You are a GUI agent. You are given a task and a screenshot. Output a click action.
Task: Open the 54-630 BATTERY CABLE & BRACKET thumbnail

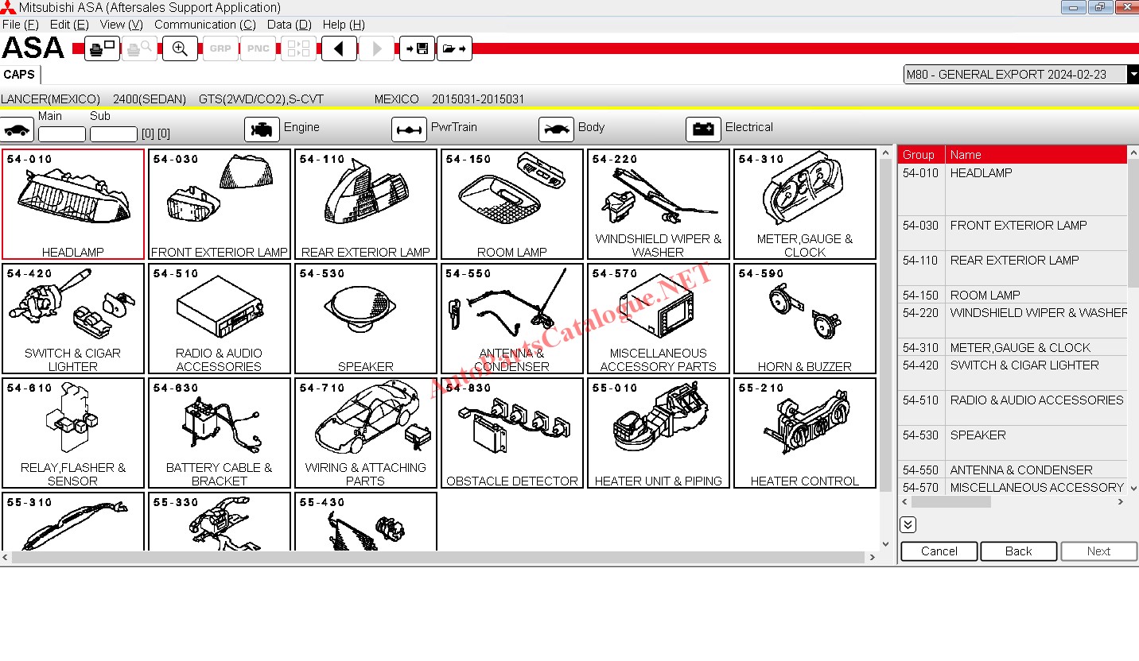[220, 433]
